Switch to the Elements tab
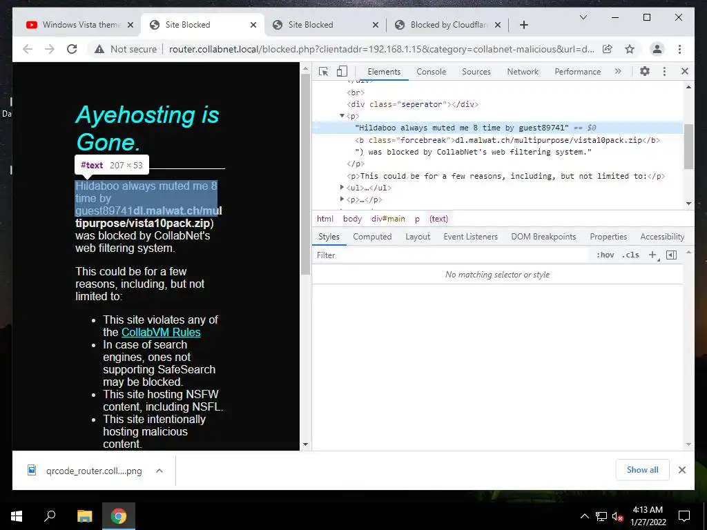 pyautogui.click(x=384, y=72)
